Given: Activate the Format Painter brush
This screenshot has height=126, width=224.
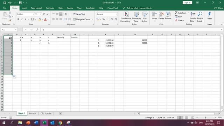Looking at the screenshot, I should coord(10,20).
